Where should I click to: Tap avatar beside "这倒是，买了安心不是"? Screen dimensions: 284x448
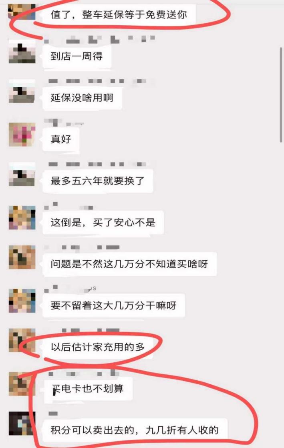pyautogui.click(x=22, y=218)
